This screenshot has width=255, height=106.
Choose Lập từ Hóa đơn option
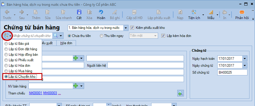tap(17, 66)
